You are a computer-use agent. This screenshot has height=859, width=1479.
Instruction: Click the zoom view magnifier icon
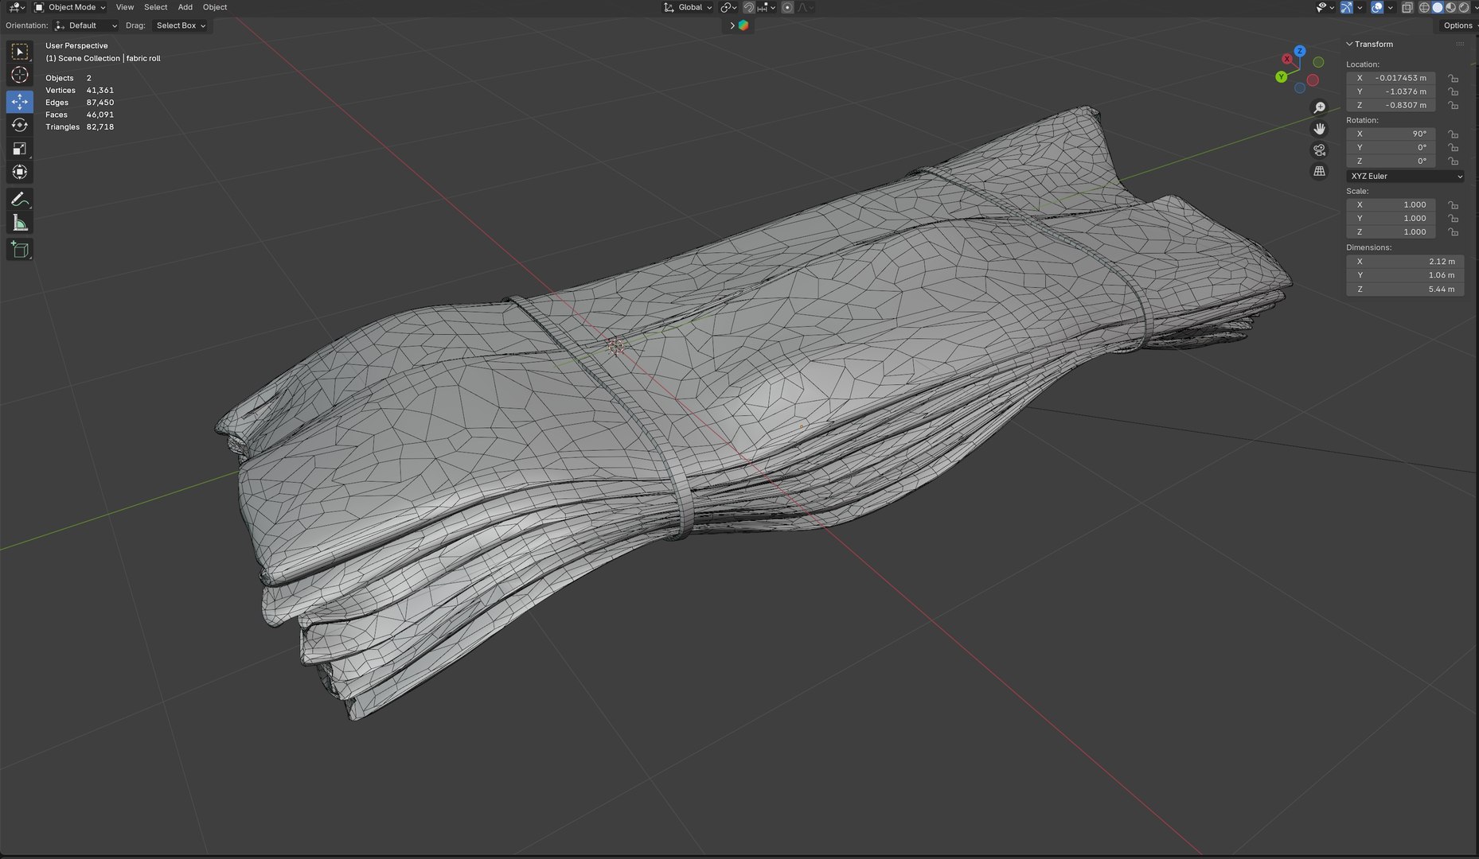click(x=1319, y=107)
